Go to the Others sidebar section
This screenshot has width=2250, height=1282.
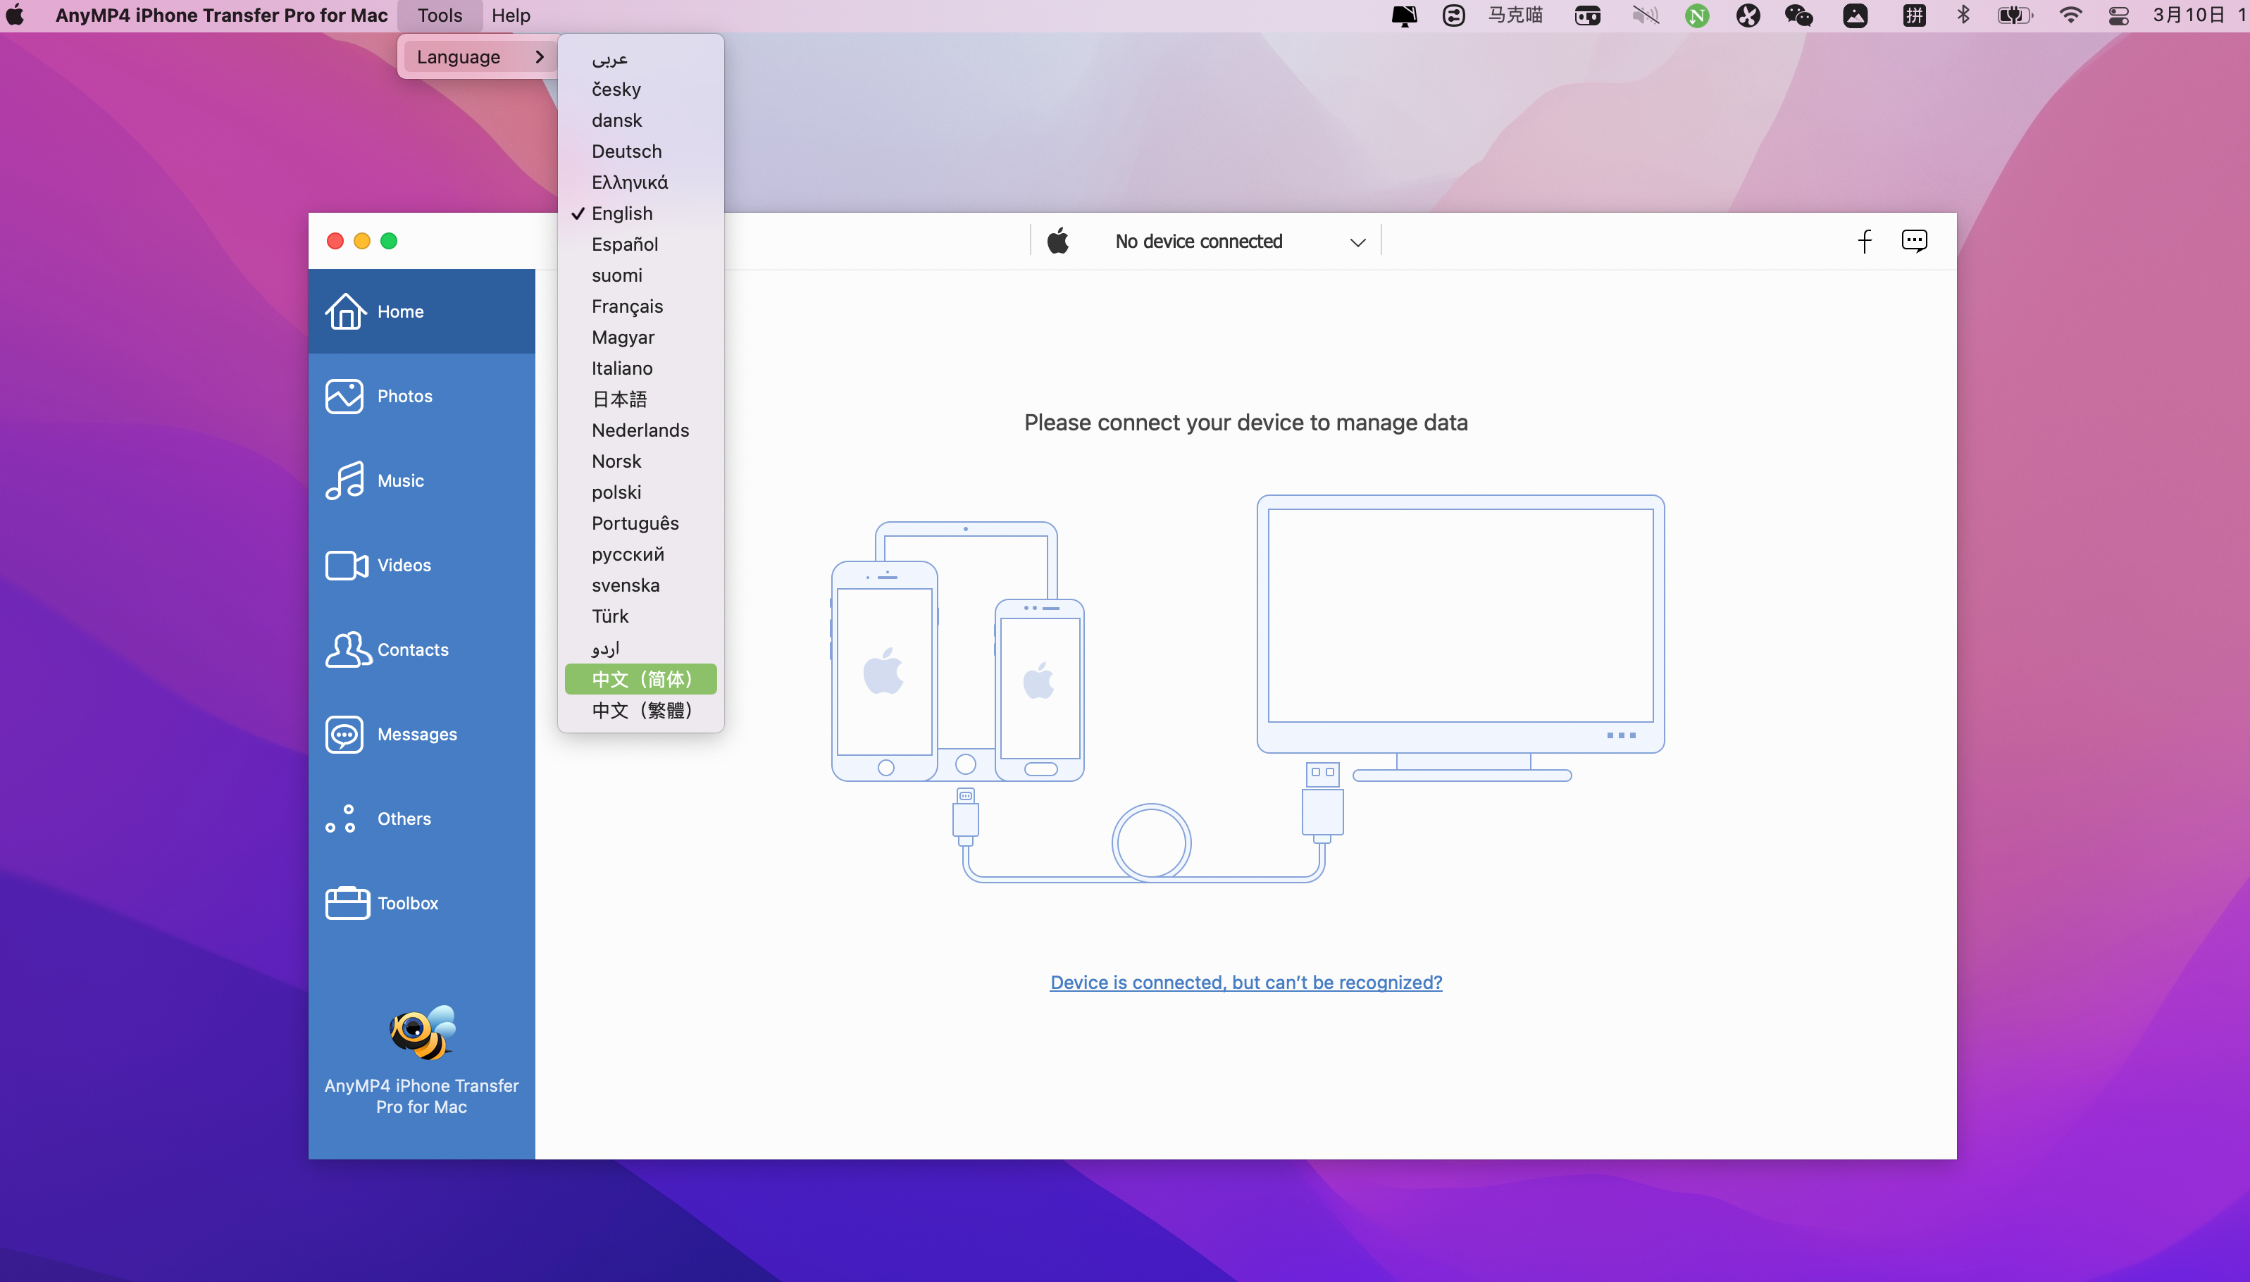[x=403, y=819]
